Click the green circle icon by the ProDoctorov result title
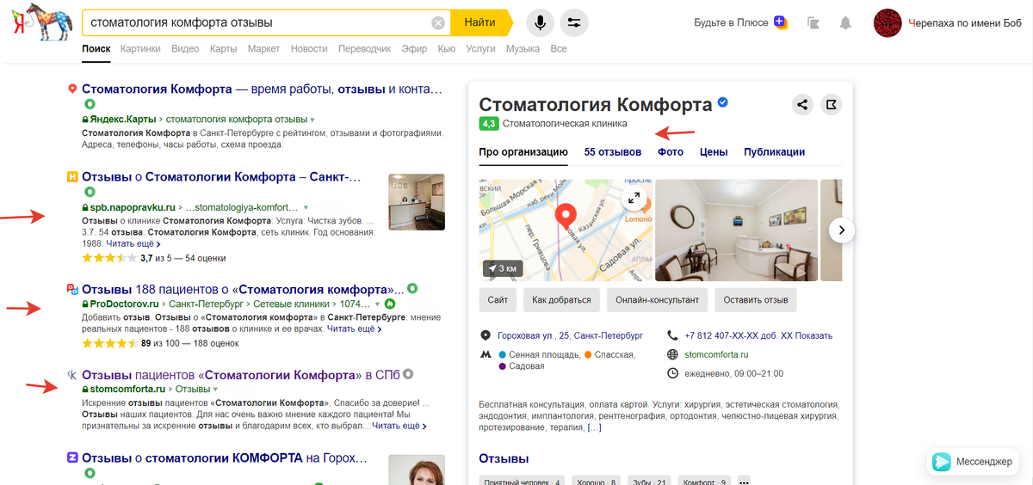 412,288
